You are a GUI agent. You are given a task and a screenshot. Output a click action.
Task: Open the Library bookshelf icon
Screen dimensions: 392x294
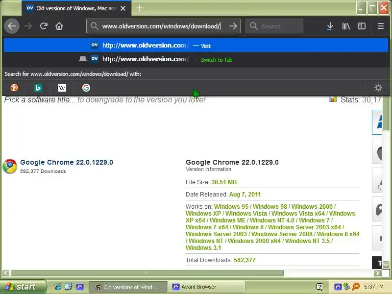tap(346, 26)
